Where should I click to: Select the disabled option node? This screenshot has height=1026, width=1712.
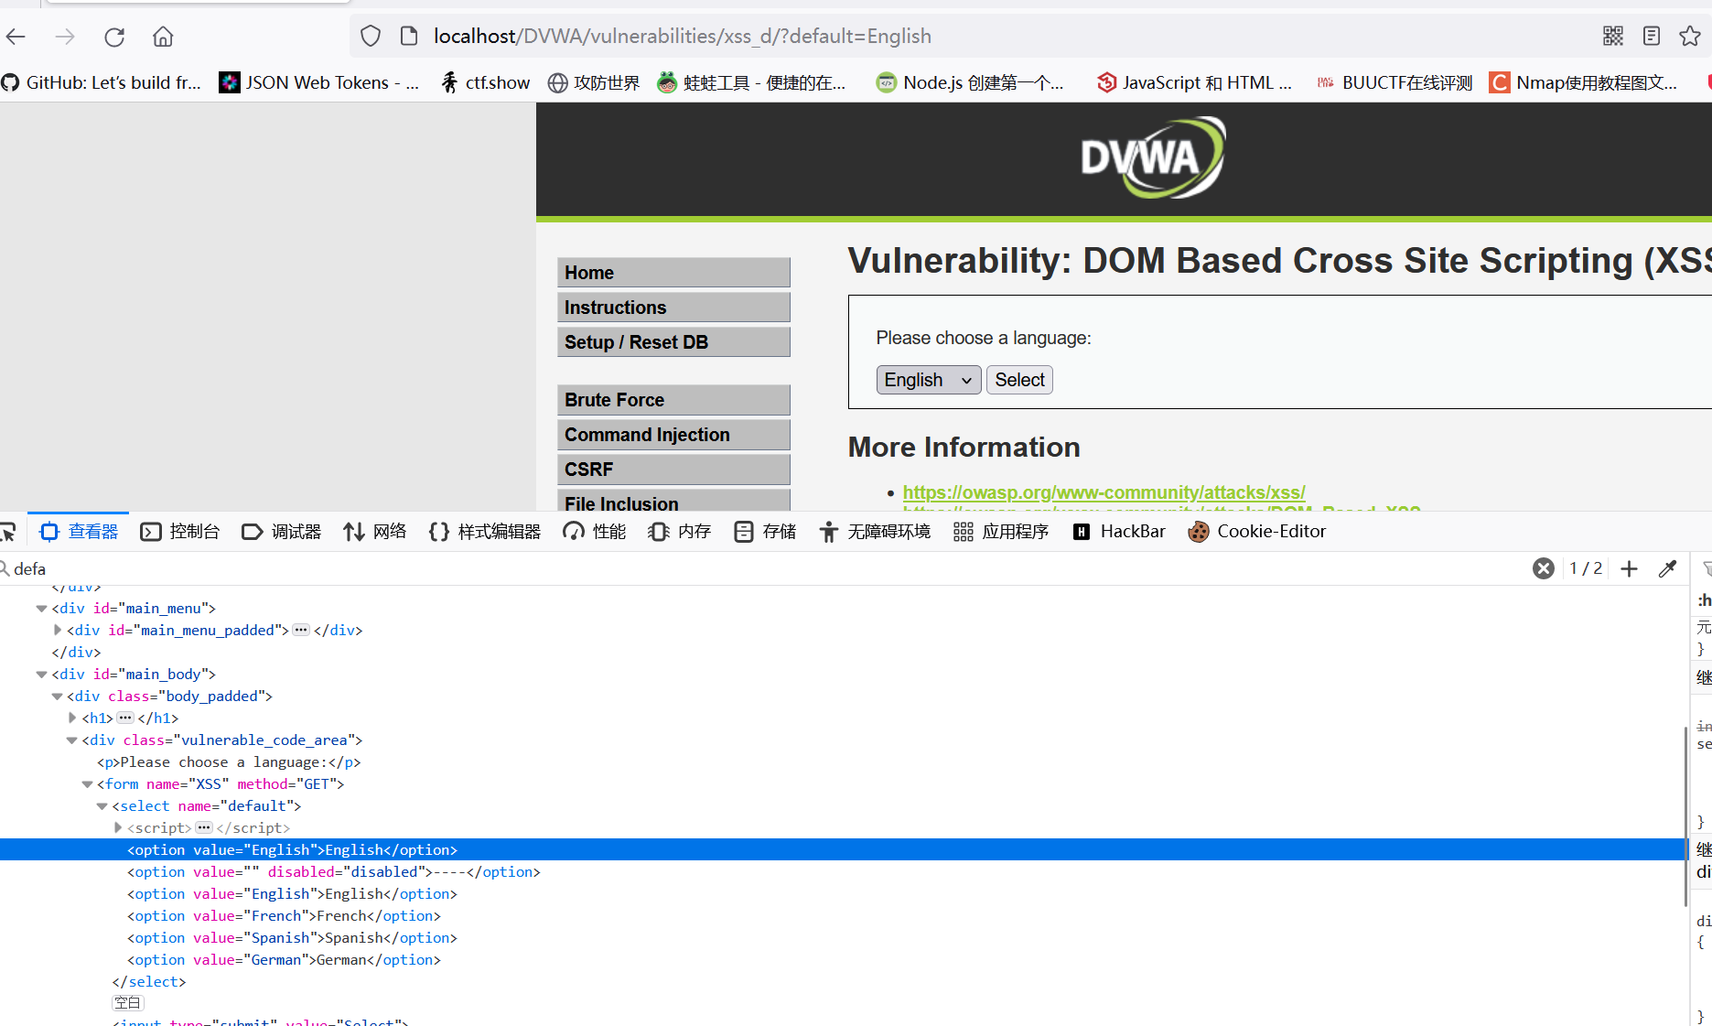334,872
